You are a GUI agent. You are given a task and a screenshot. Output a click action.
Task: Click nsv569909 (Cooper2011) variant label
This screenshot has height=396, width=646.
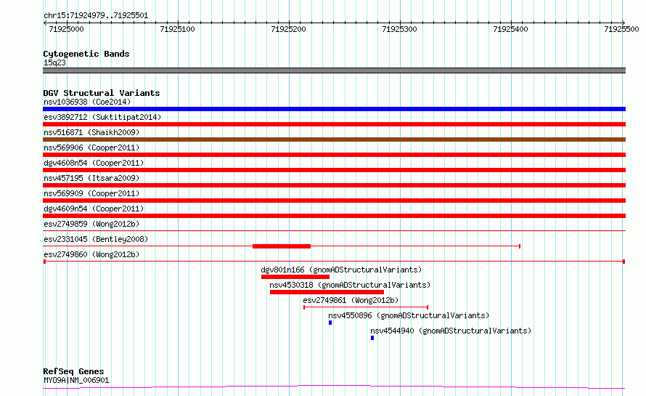tap(91, 193)
